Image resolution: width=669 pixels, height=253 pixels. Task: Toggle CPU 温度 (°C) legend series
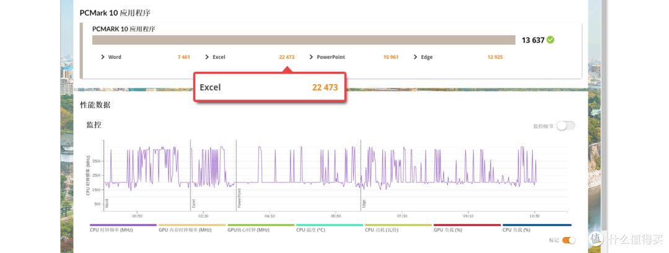coord(330,228)
